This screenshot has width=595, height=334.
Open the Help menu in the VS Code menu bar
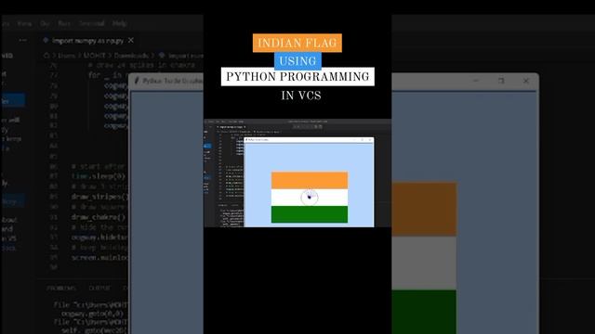[119, 23]
